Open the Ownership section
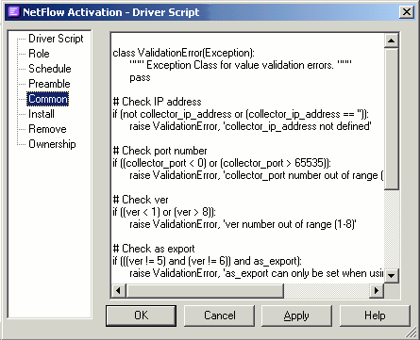The image size is (420, 340). [52, 144]
